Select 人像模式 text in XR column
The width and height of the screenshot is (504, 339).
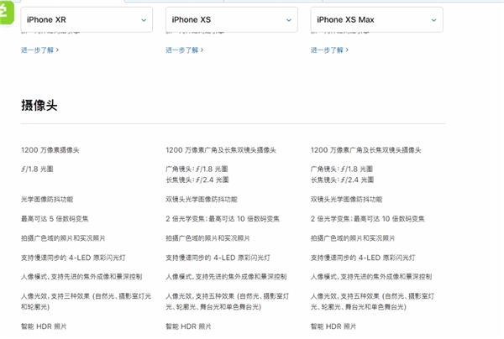click(34, 277)
